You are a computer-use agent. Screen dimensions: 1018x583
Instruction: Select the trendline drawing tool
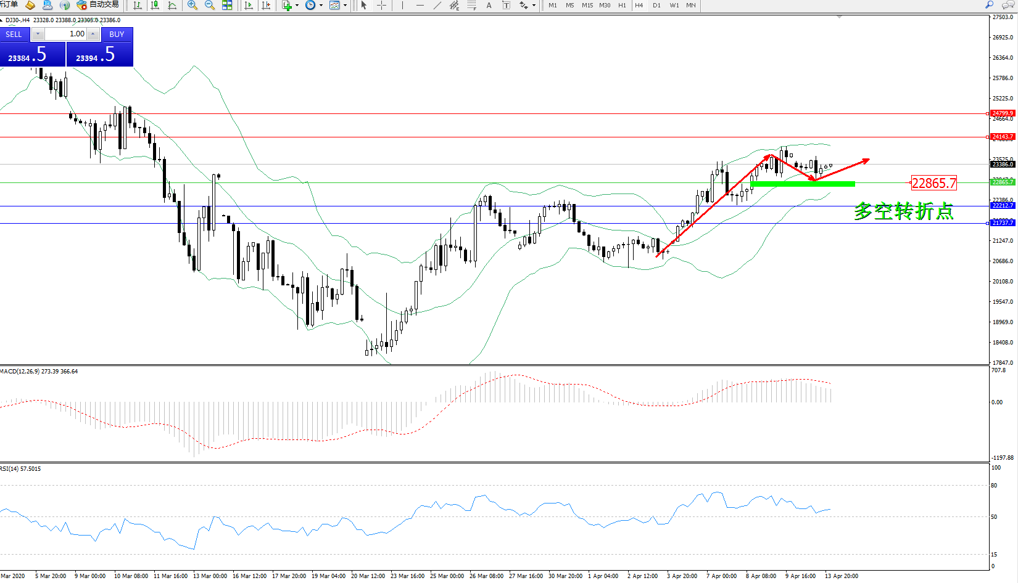click(437, 6)
